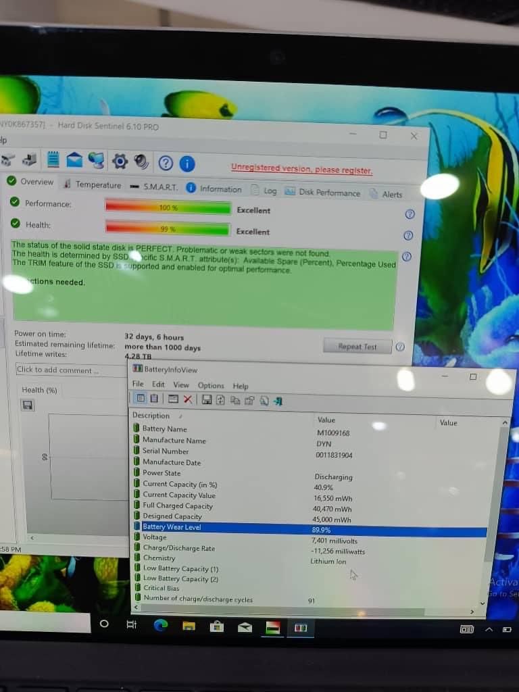This screenshot has width=519, height=692.
Task: Click the help icon next to Repeat Test
Action: (400, 347)
